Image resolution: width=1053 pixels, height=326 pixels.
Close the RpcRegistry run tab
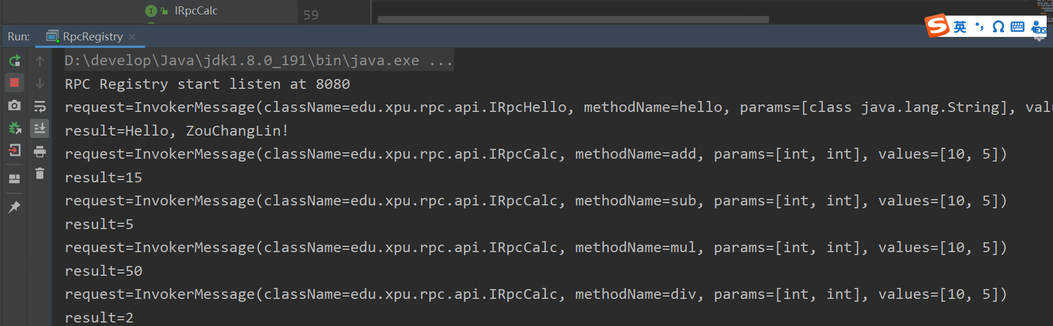(132, 37)
